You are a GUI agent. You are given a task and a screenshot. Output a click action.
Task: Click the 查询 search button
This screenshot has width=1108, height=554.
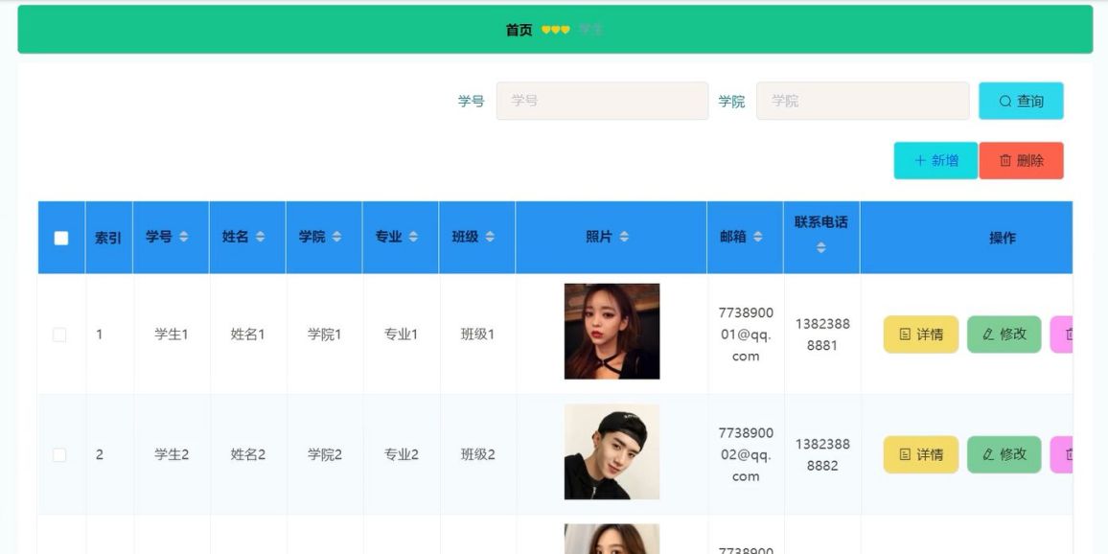[1021, 101]
